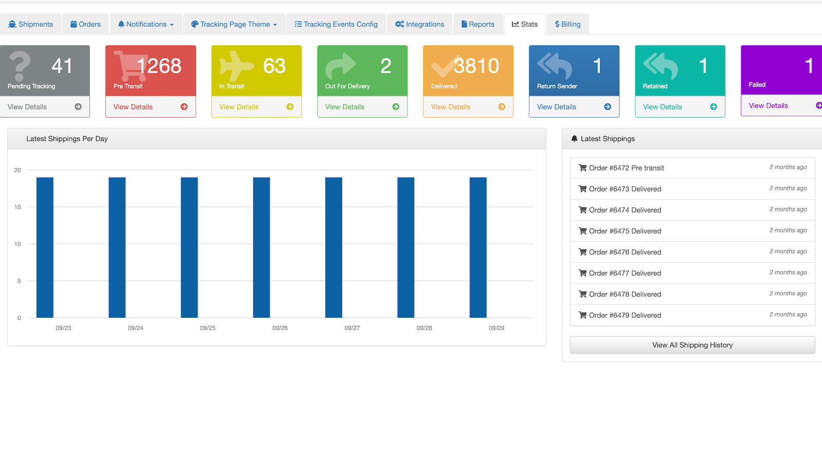Open the Tracking Events Config tab

336,24
